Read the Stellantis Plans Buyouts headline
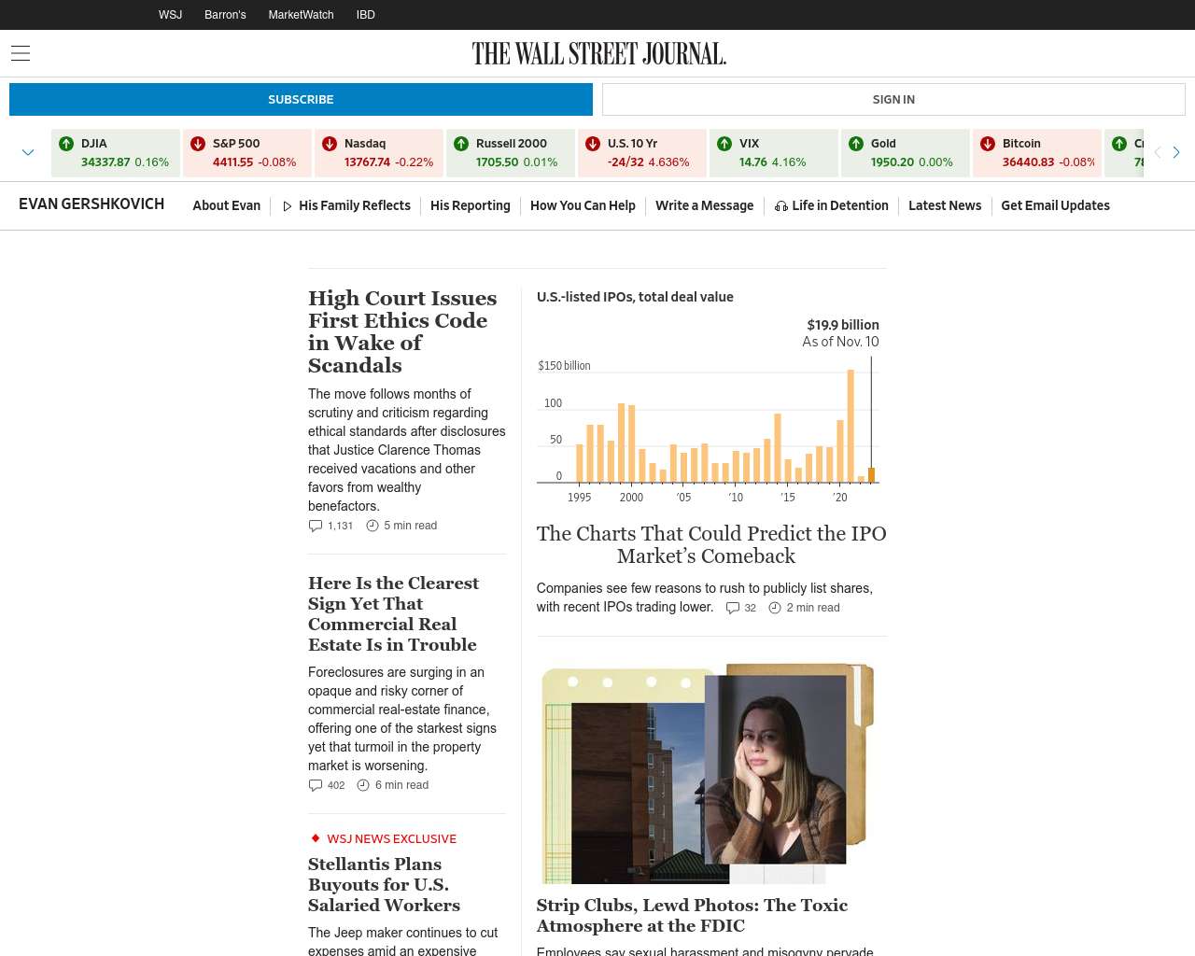The image size is (1195, 956). 384,884
